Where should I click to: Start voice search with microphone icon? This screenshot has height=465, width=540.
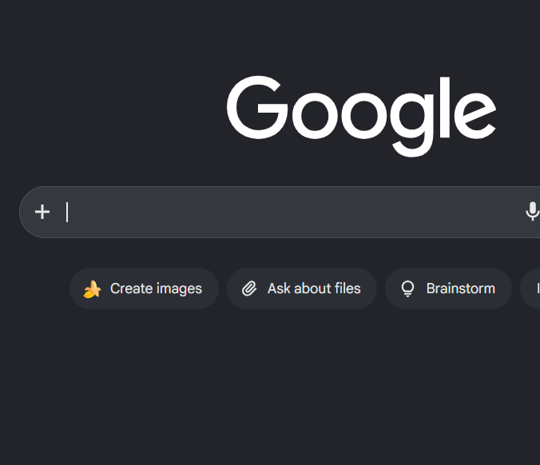533,212
